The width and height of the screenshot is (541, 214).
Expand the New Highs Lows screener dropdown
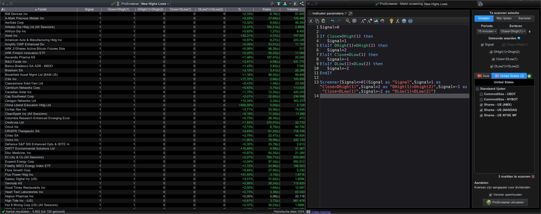[x=155, y=4]
